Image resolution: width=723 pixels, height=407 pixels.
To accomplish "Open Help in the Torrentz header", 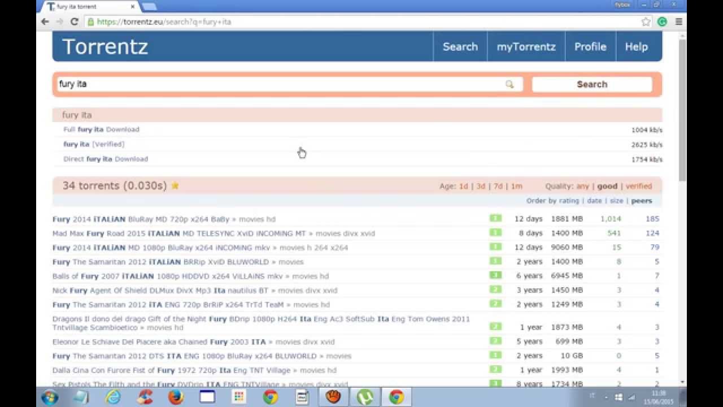I will (x=637, y=47).
